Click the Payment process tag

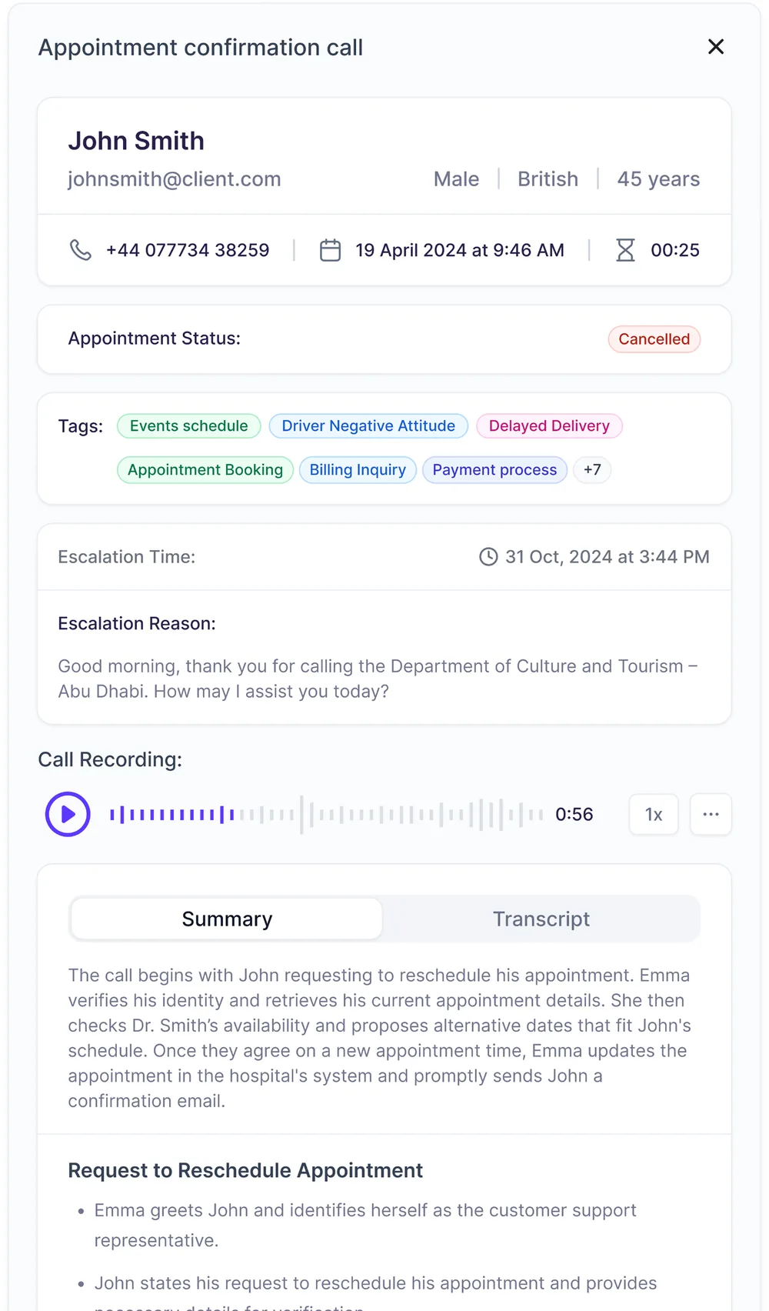pyautogui.click(x=494, y=470)
